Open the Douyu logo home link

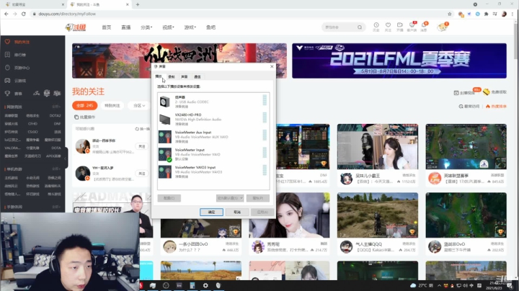click(x=76, y=27)
